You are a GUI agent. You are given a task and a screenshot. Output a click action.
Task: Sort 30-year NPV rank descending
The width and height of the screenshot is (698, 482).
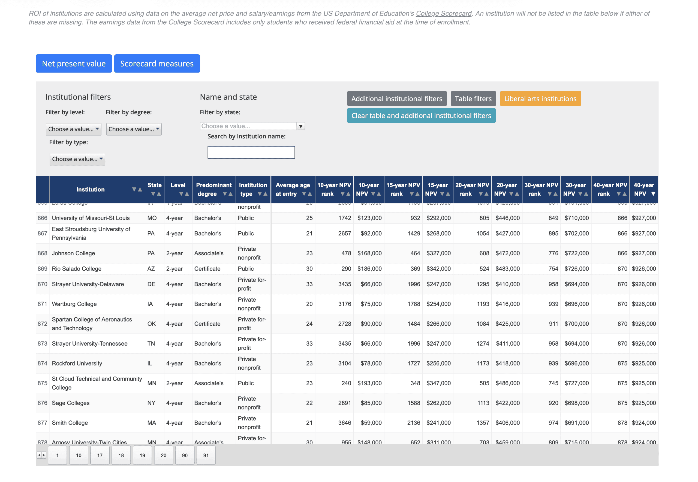click(550, 194)
